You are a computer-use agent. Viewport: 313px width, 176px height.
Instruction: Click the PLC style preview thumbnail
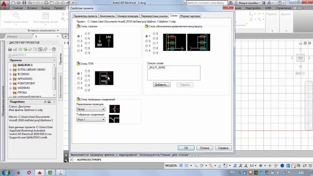point(104,78)
